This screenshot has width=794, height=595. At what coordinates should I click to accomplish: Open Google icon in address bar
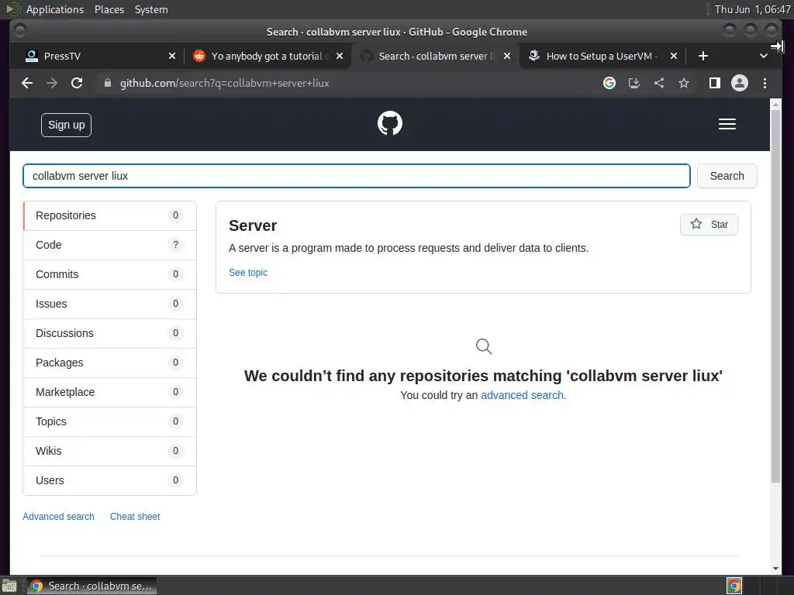[x=609, y=83]
